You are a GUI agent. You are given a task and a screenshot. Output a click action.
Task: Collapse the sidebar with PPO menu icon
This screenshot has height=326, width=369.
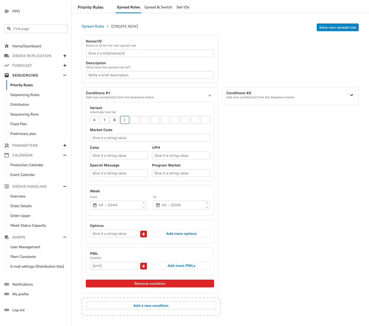pos(6,11)
